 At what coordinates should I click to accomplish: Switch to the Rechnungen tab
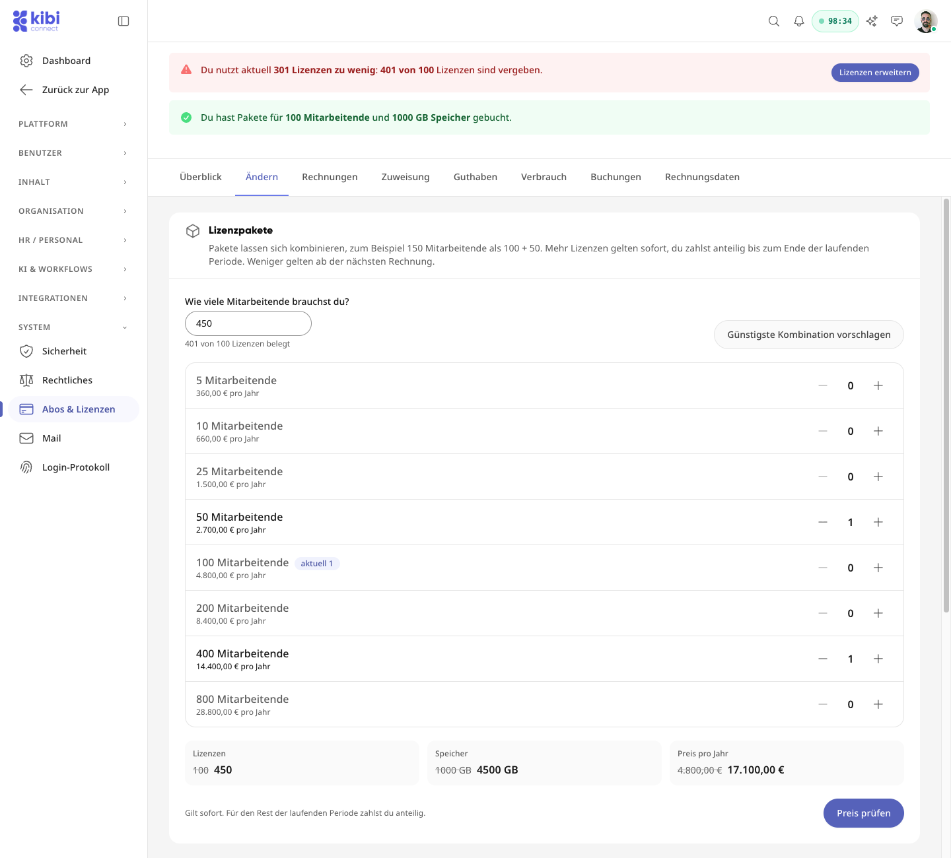click(x=330, y=177)
